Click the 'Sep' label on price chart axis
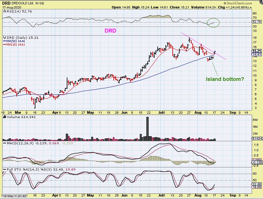This screenshot has height=199, width=263. [x=233, y=112]
